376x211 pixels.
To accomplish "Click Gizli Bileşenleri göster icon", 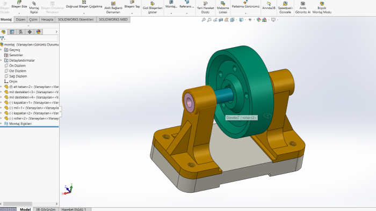I will click(x=153, y=4).
